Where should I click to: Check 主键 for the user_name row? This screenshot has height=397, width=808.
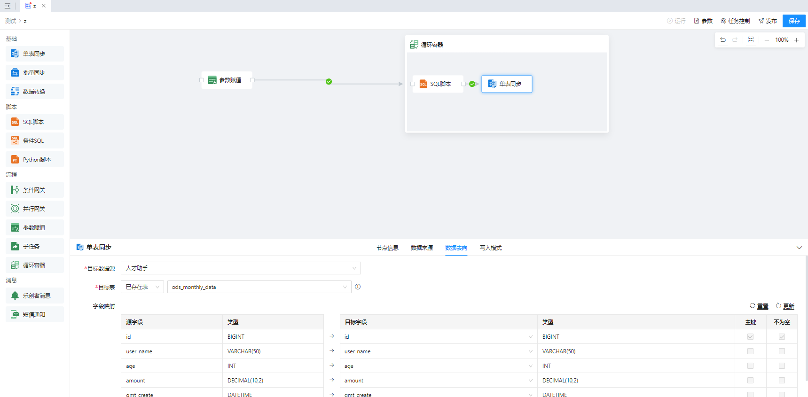click(750, 351)
